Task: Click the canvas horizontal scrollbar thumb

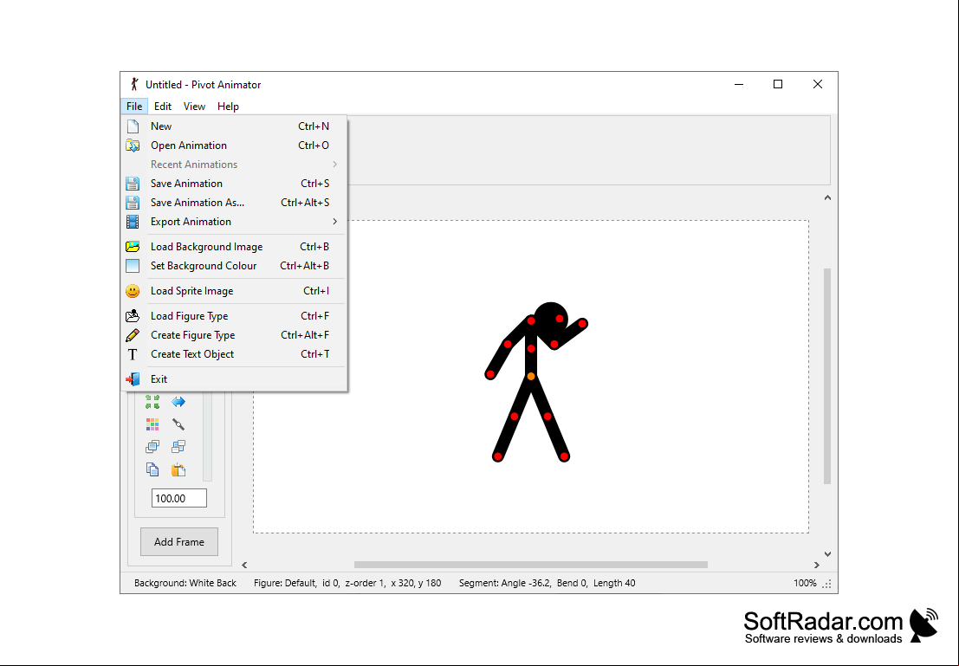Action: pyautogui.click(x=531, y=565)
